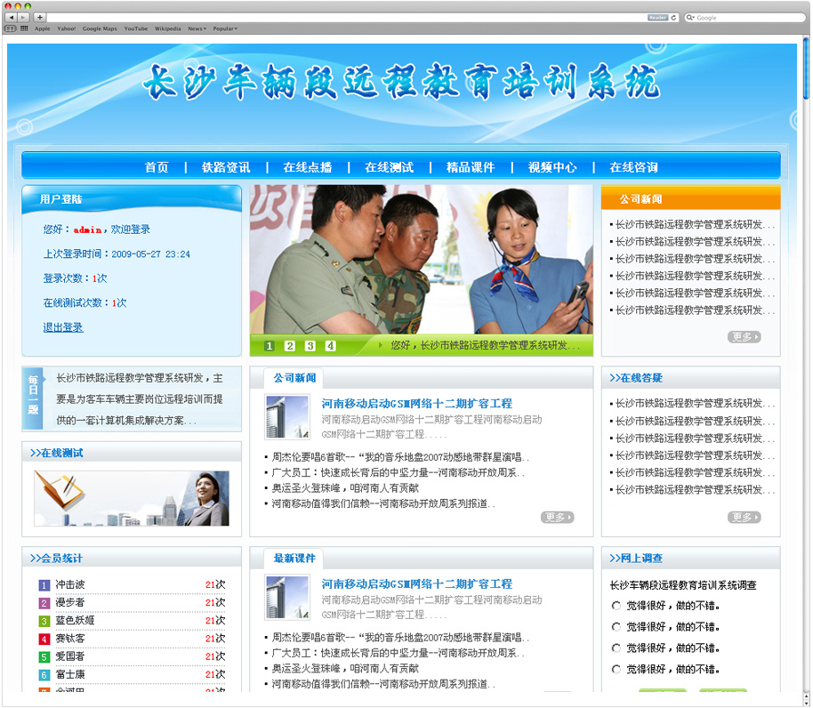Viewport: 813px width, 708px height.
Task: Reload the page with the refresh icon
Action: tap(673, 18)
